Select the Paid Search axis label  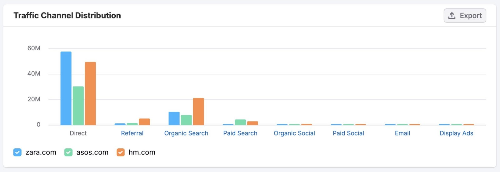point(240,133)
